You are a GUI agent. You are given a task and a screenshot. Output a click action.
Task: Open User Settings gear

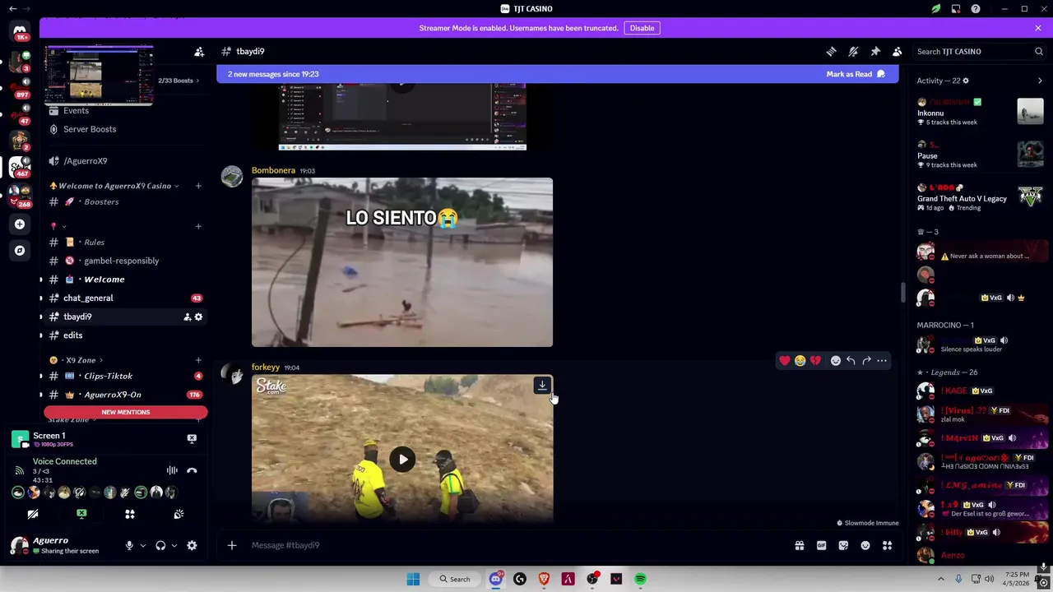pos(192,546)
